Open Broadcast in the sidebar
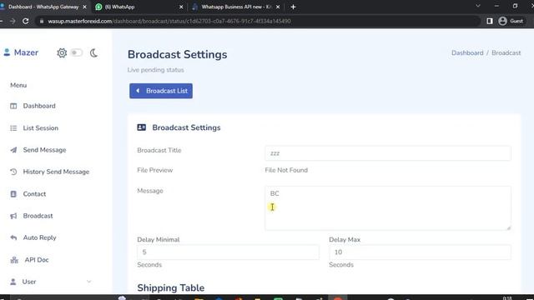This screenshot has width=534, height=300. click(38, 216)
